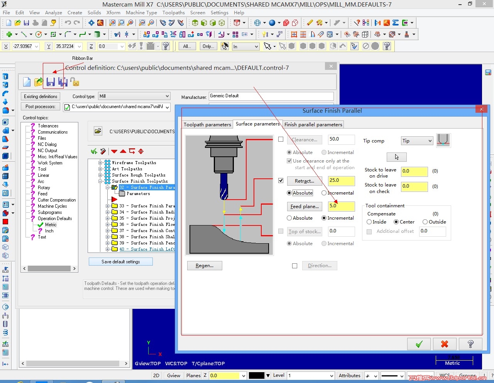494x383 pixels.
Task: Save file from main Mastercam toolbar
Action: pyautogui.click(x=26, y=23)
